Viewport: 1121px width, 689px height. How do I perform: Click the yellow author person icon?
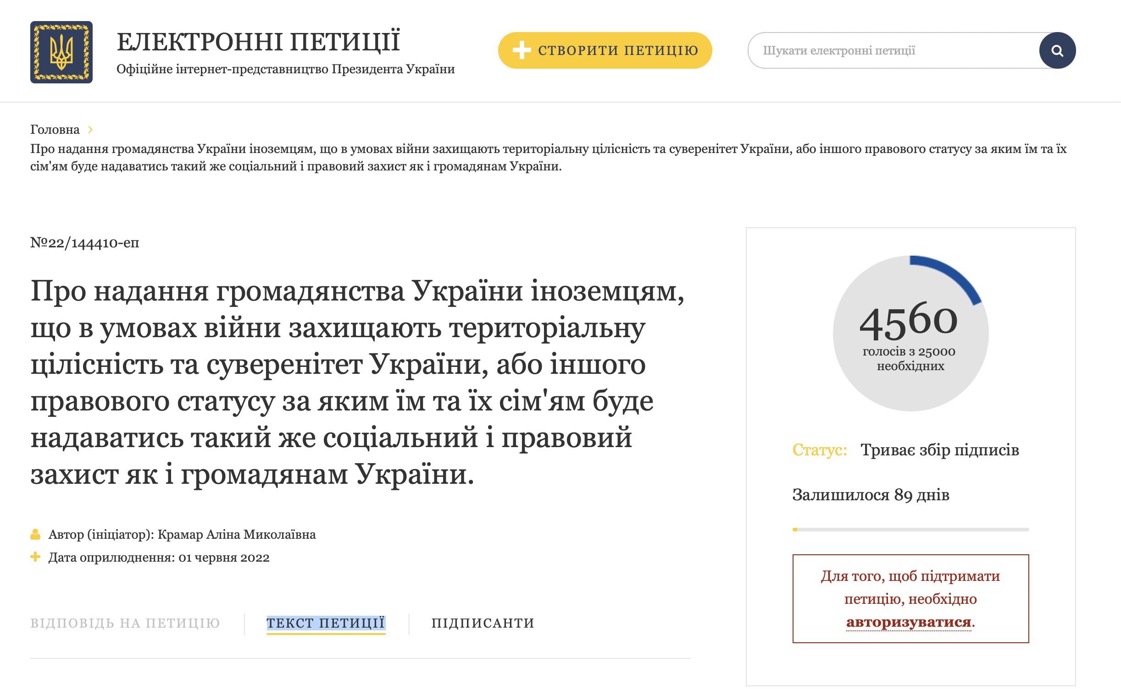tap(35, 534)
